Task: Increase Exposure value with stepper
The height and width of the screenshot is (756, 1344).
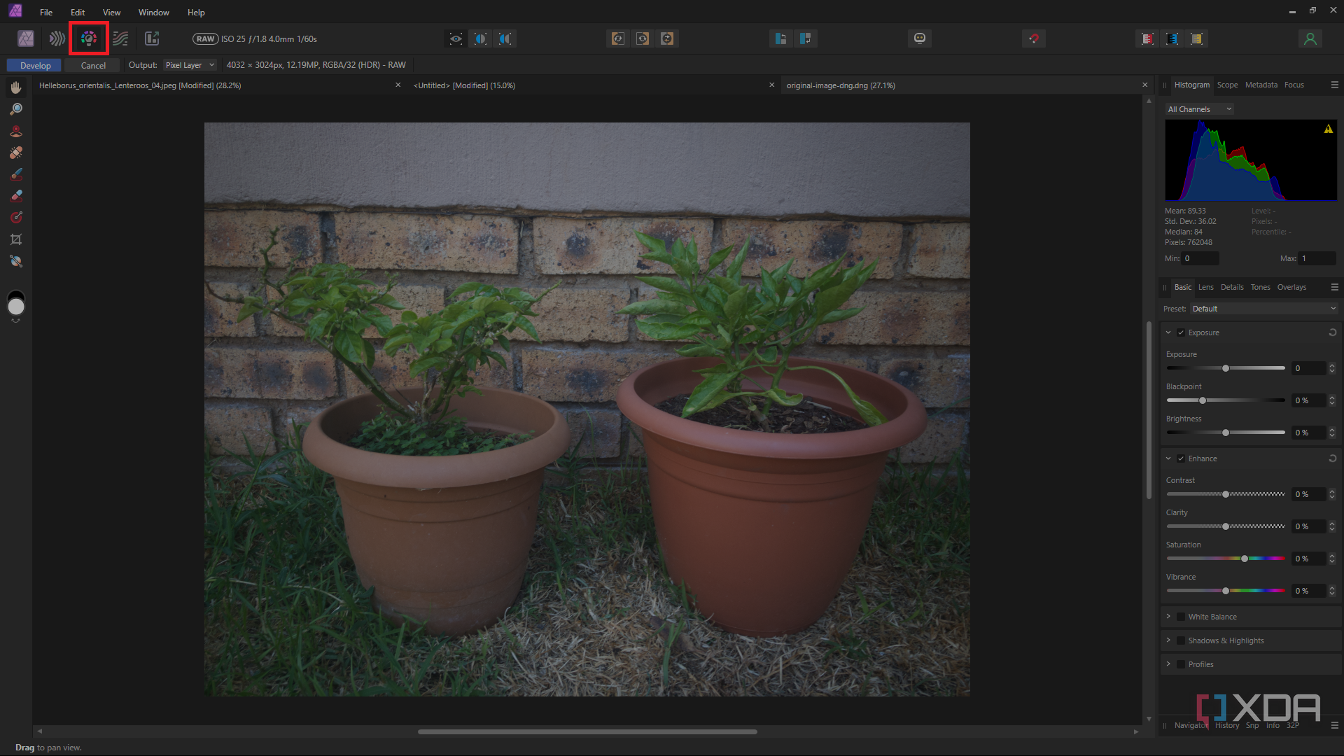Action: pyautogui.click(x=1332, y=365)
